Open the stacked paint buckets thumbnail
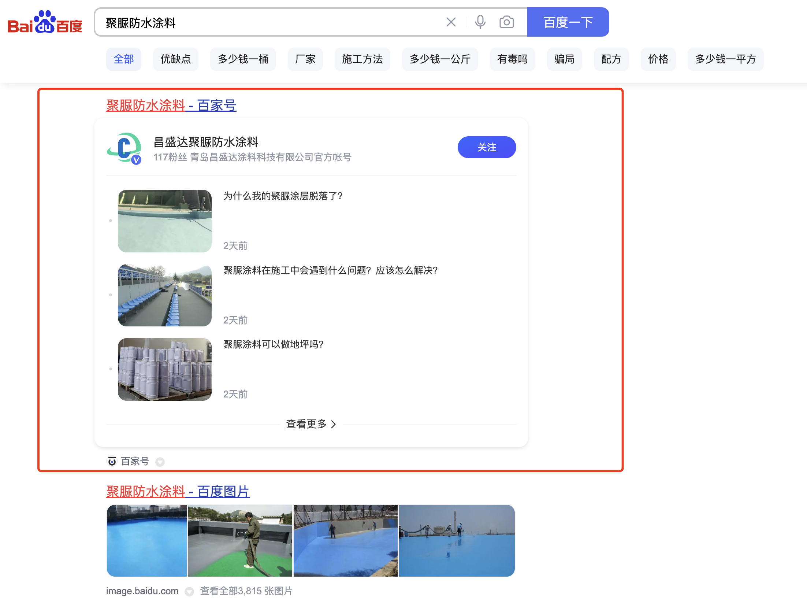Image resolution: width=807 pixels, height=603 pixels. [x=165, y=369]
